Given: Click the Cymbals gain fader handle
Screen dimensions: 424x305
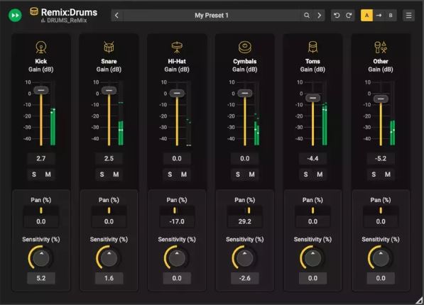Looking at the screenshot, I should click(x=245, y=93).
